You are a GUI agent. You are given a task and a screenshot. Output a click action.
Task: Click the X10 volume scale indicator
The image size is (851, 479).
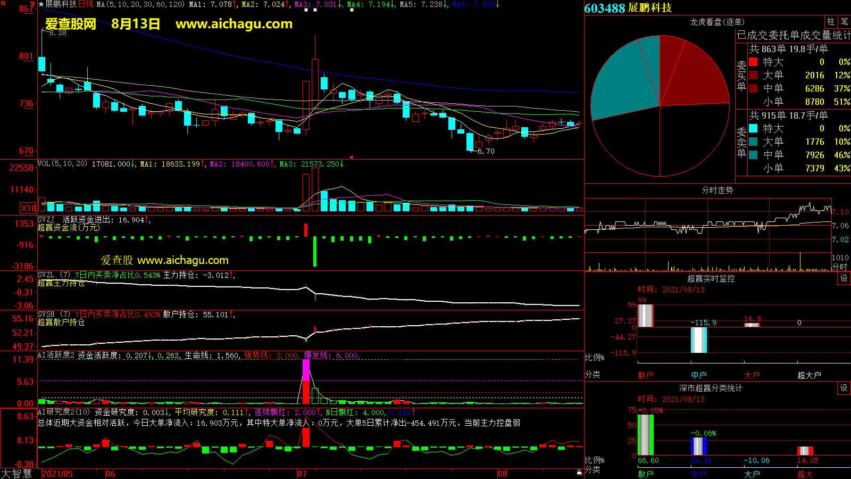[28, 208]
